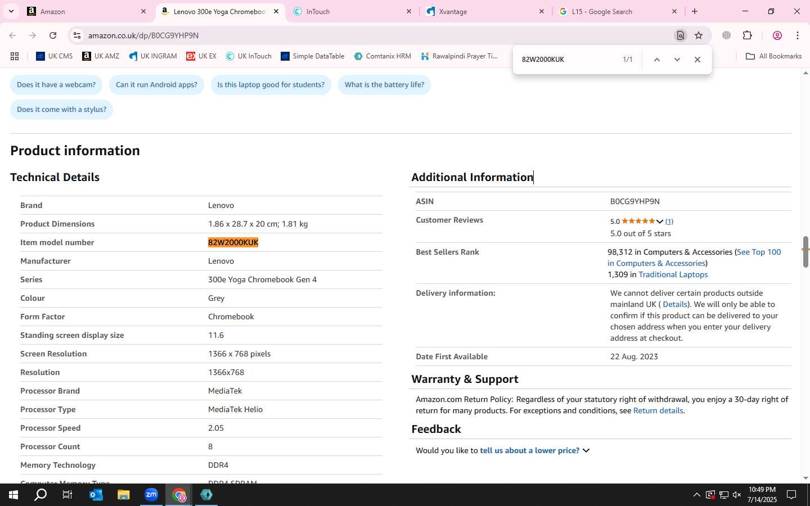
Task: Open a new browser tab
Action: (695, 11)
